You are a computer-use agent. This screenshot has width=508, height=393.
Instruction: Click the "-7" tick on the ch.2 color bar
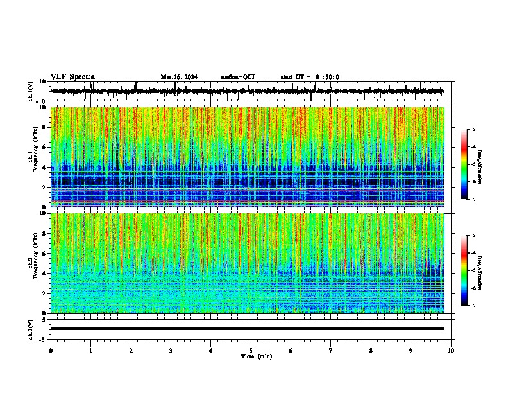(x=473, y=305)
